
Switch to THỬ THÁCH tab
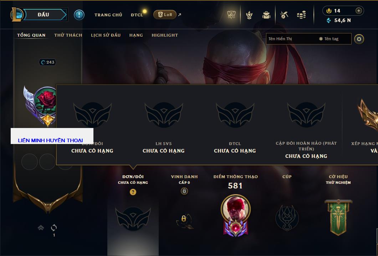coord(68,35)
